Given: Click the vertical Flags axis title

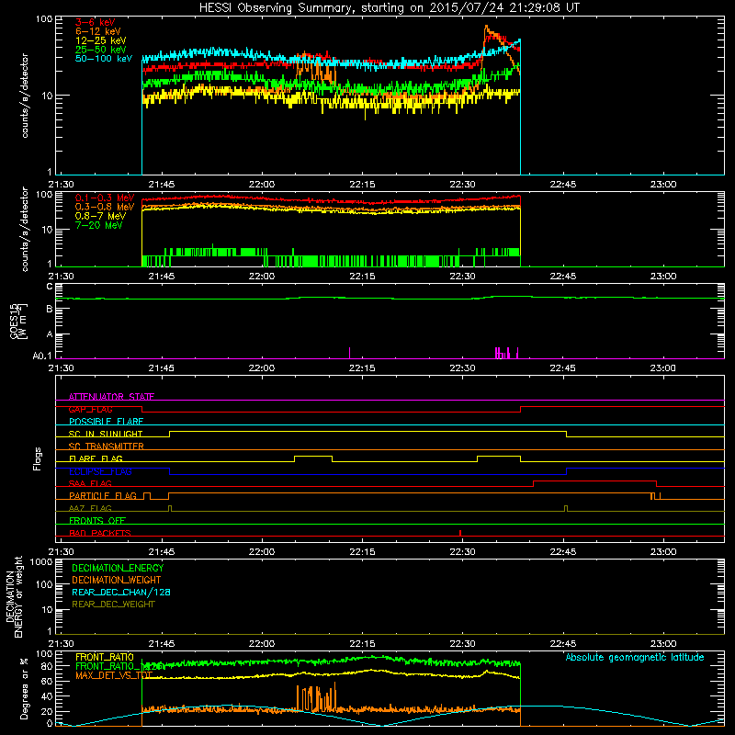Looking at the screenshot, I should coord(38,458).
